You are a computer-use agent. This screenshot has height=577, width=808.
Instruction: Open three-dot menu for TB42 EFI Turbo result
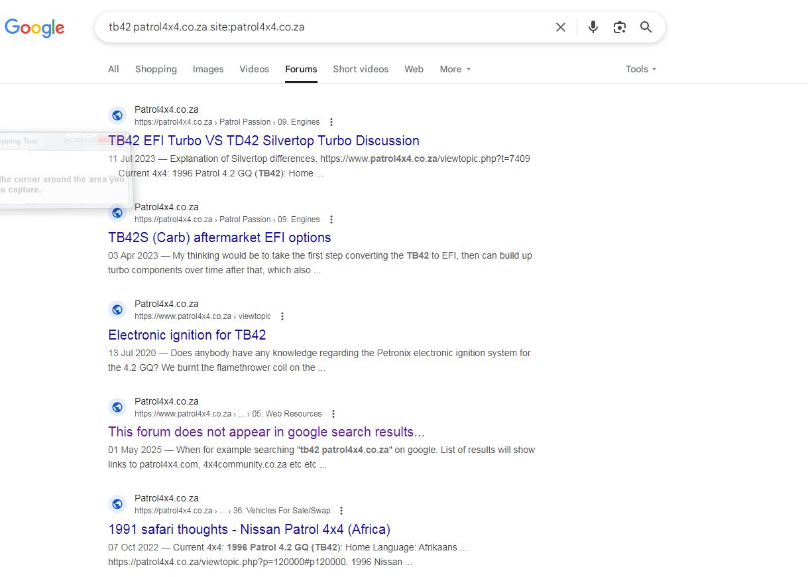(331, 122)
